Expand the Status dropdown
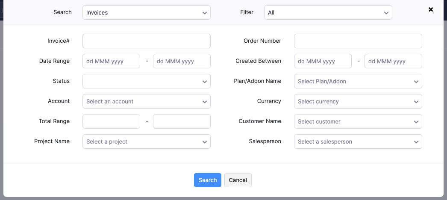The width and height of the screenshot is (447, 200). pyautogui.click(x=146, y=81)
